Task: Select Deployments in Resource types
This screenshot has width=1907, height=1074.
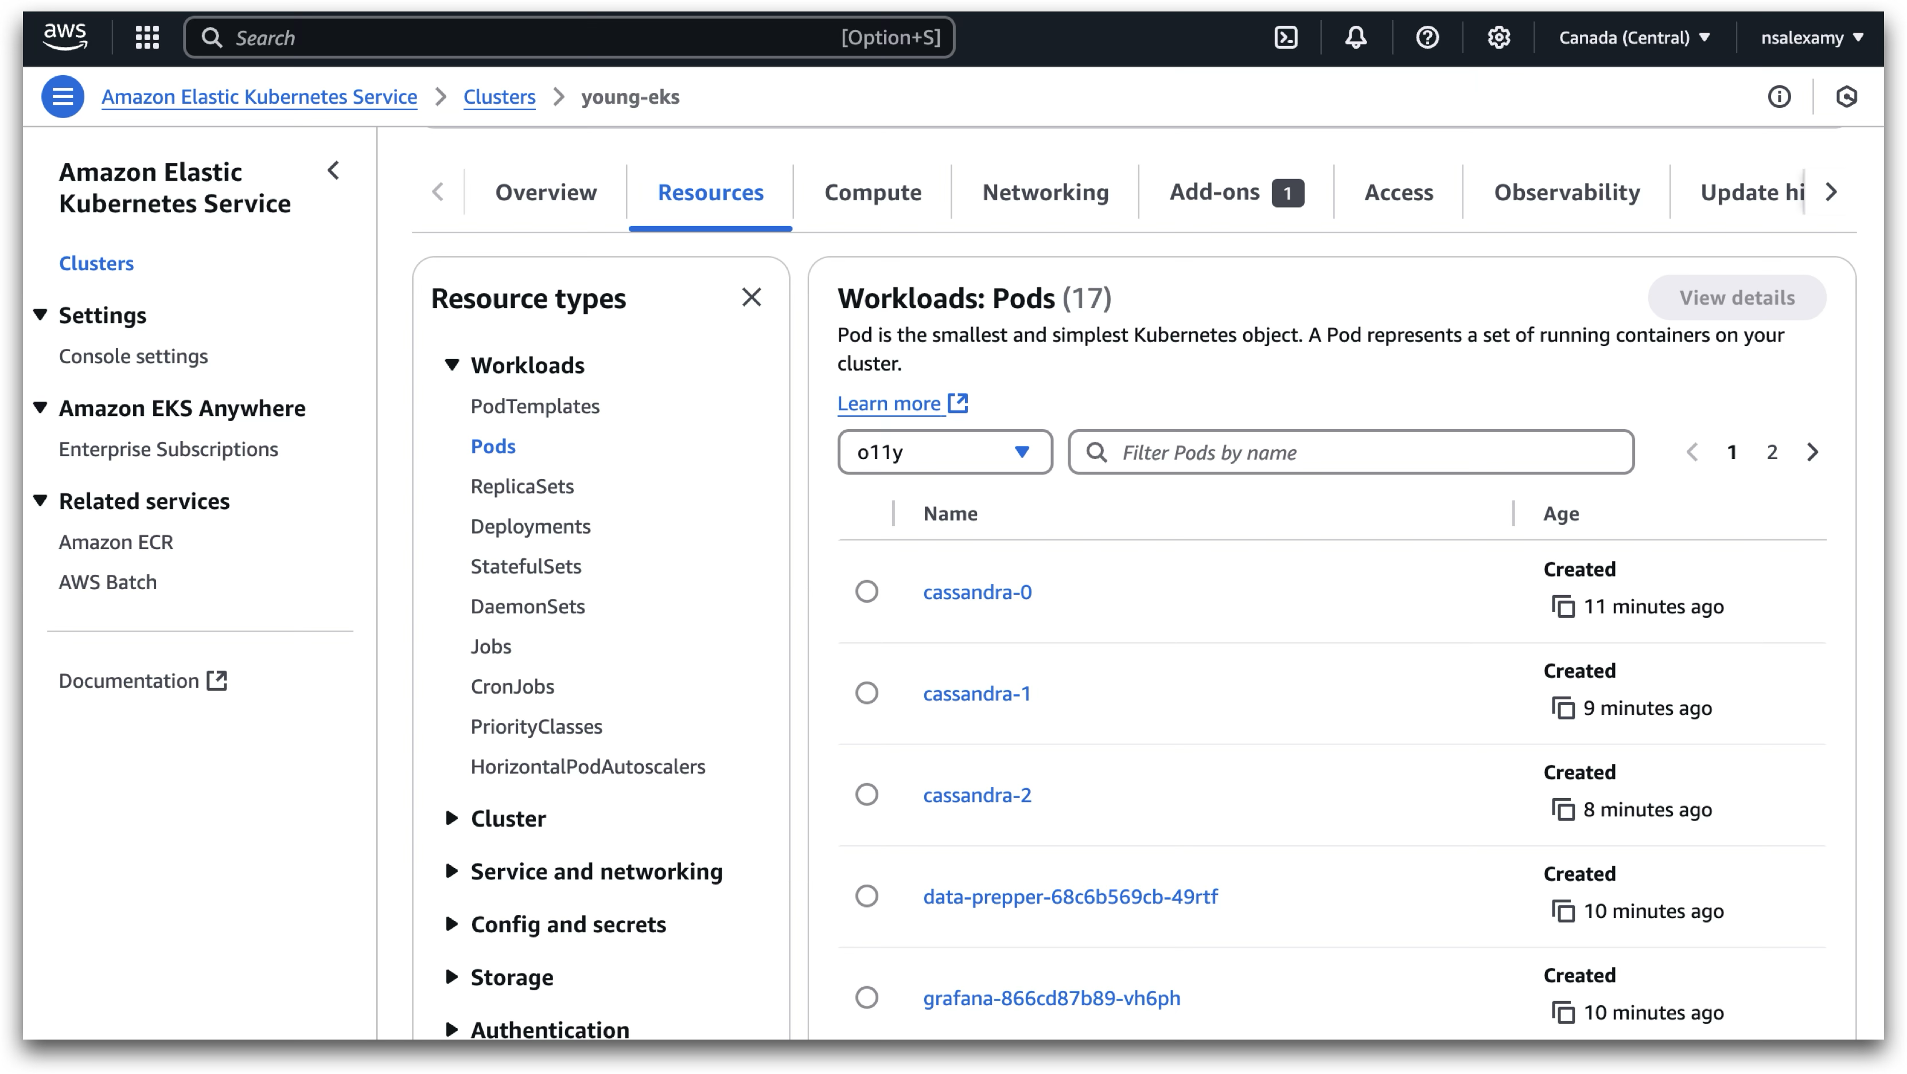Action: point(531,526)
